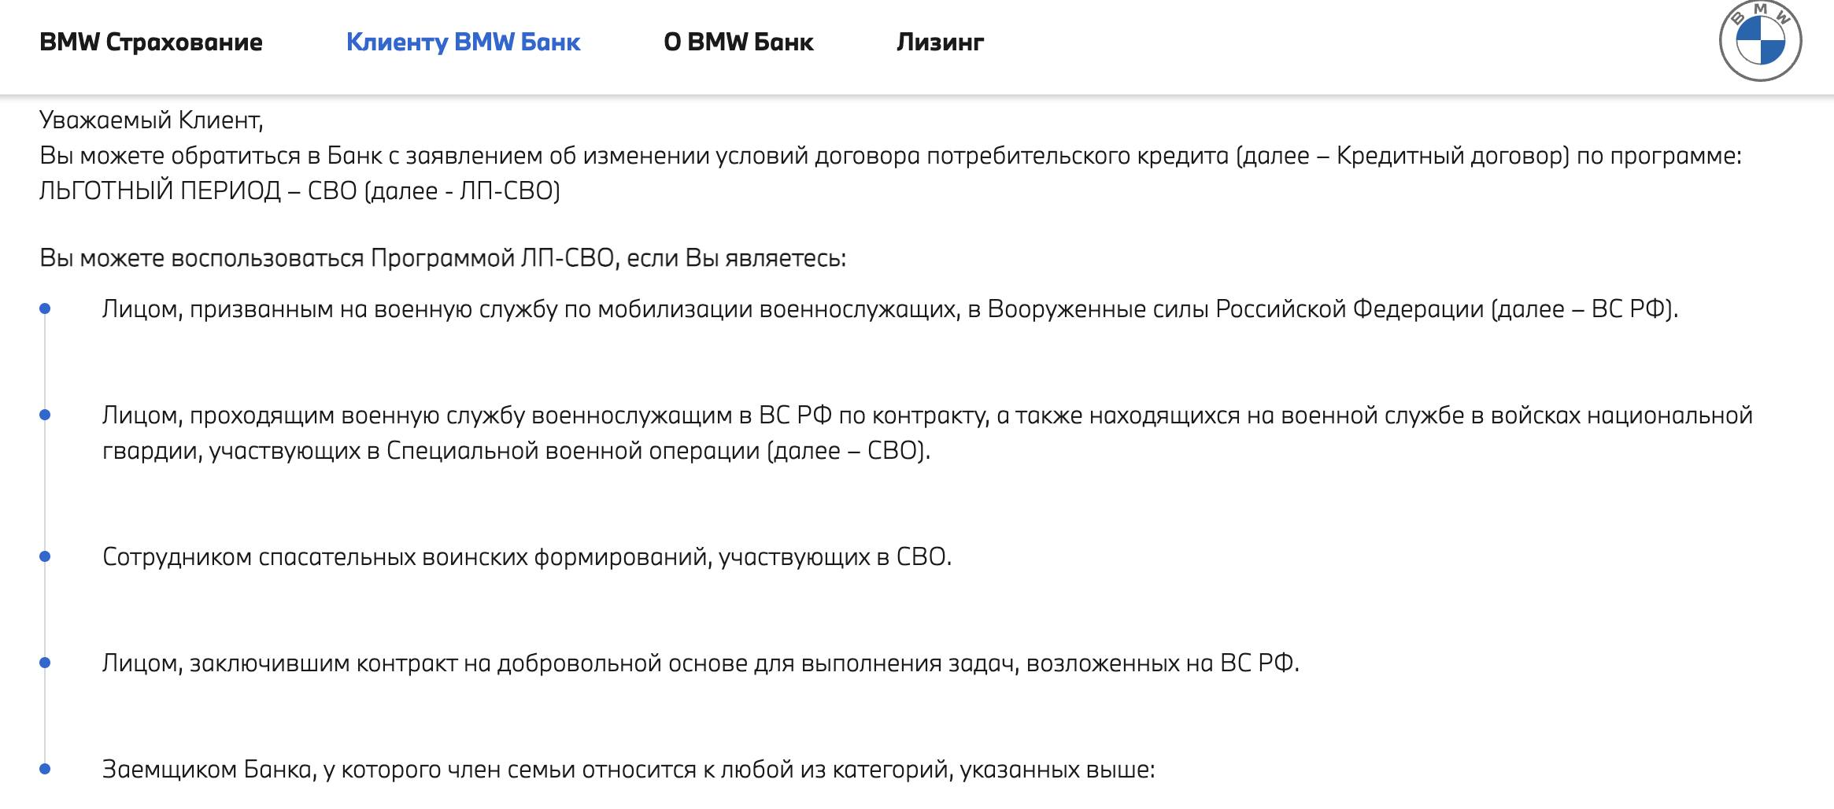Click the line 'Вы можете воспользоваться Программой ЛП-СВО'

coord(442,258)
